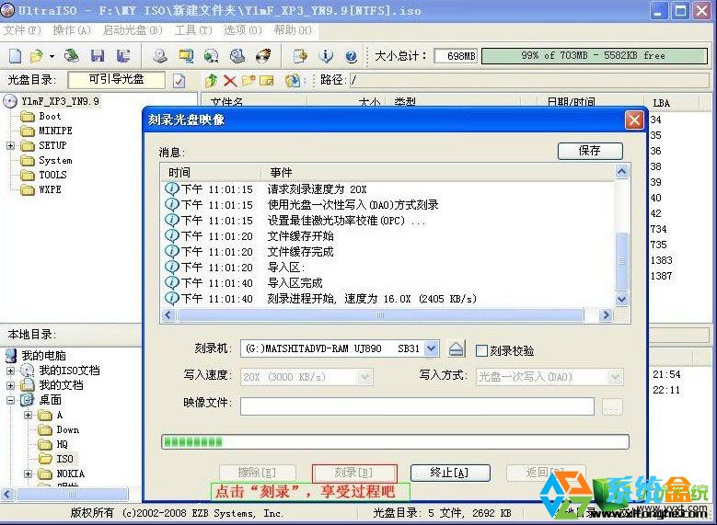The width and height of the screenshot is (717, 525).
Task: Click the 保存 button in the burn dialog
Action: pyautogui.click(x=589, y=151)
